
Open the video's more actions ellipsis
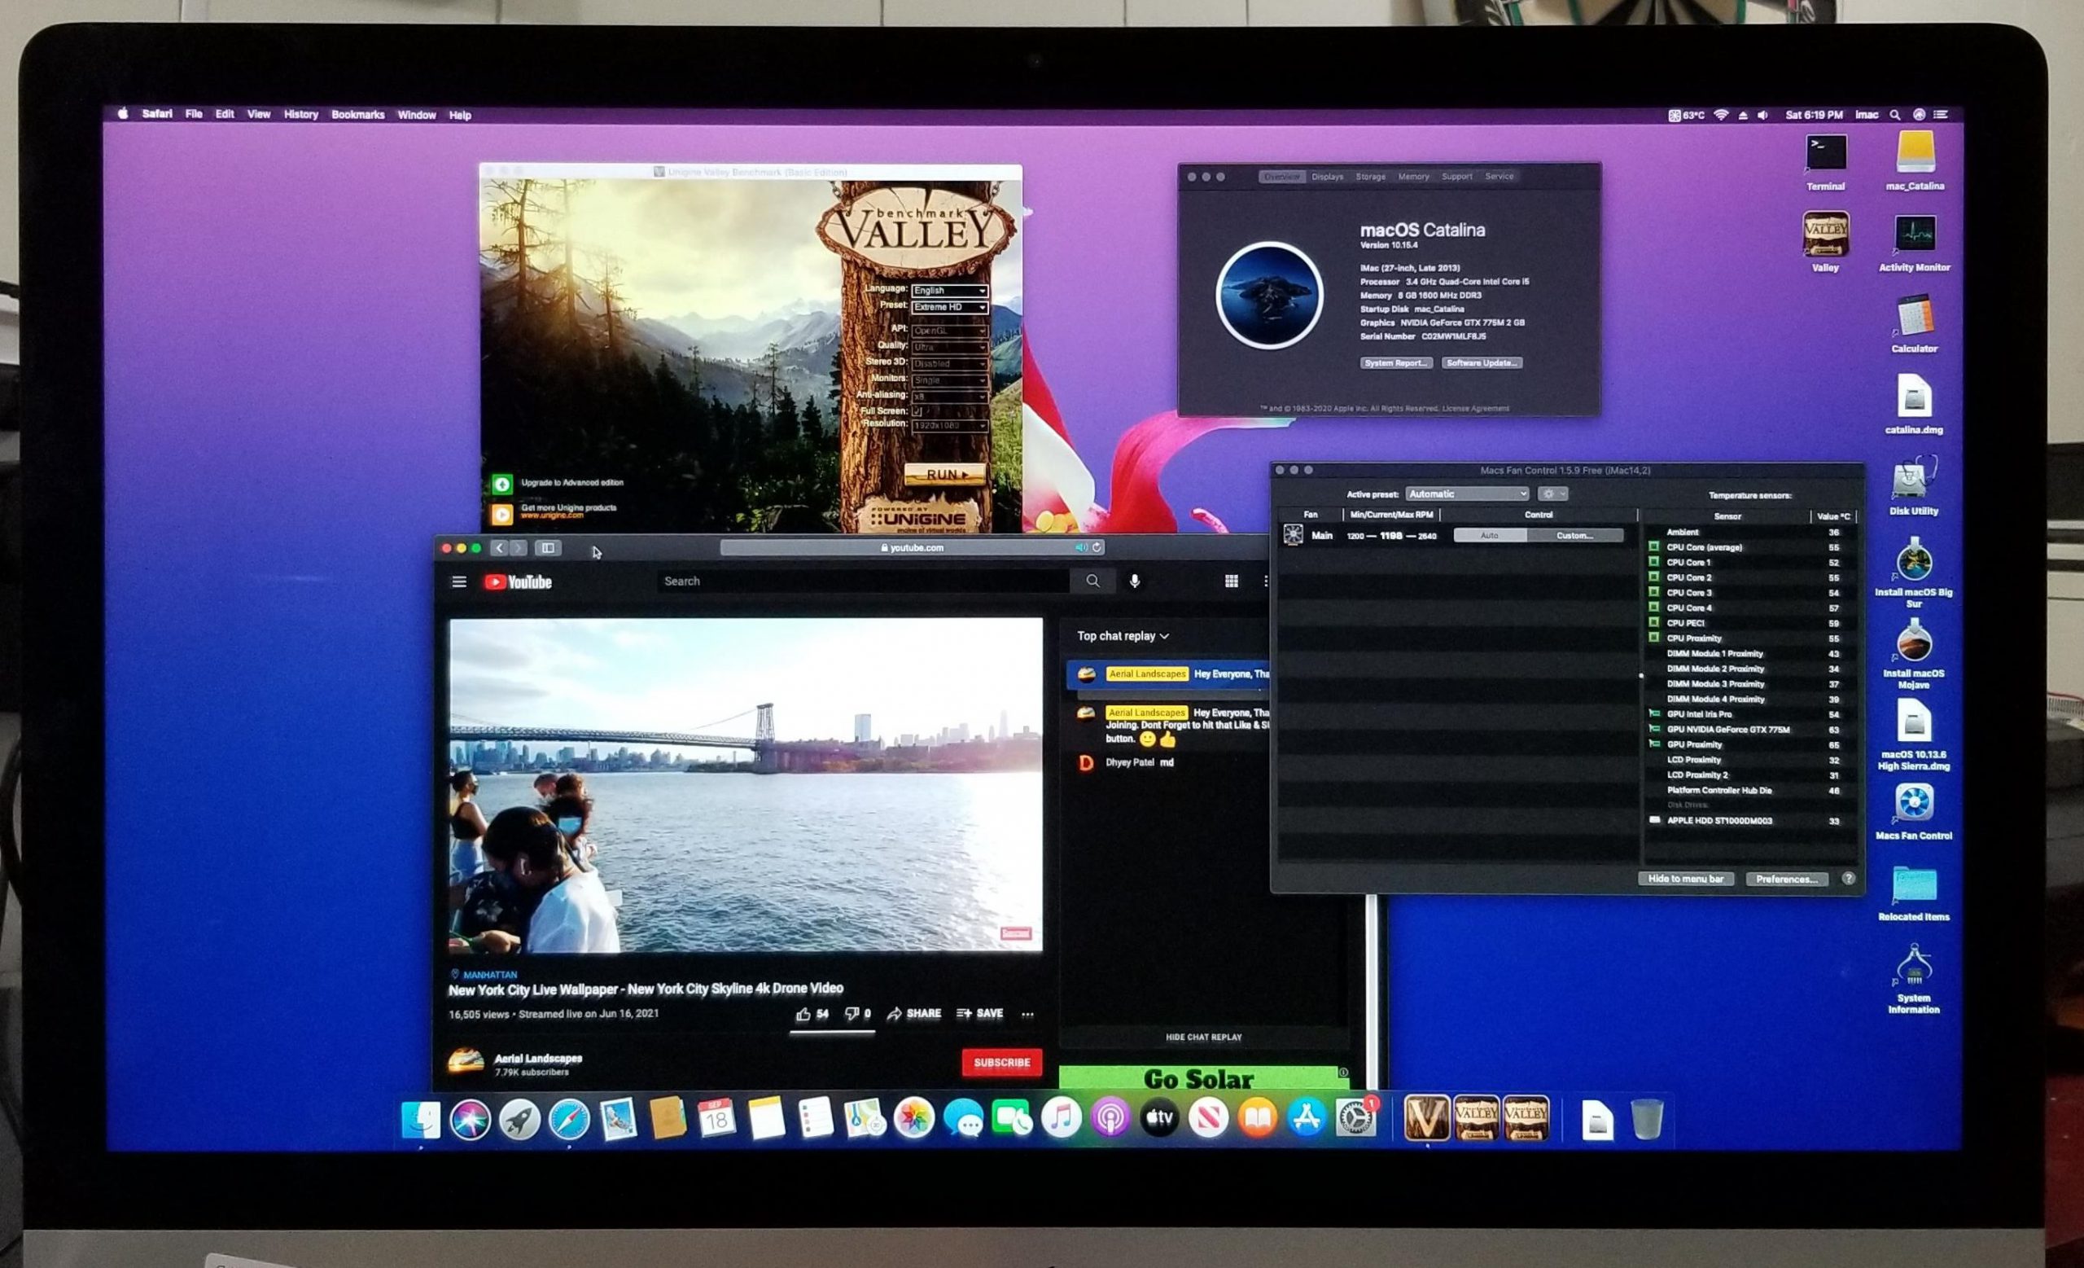click(1027, 1014)
